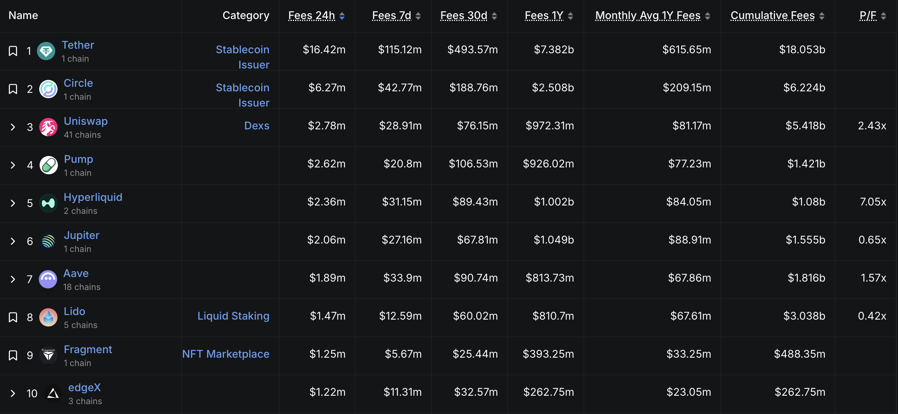Image resolution: width=898 pixels, height=414 pixels.
Task: Open the Dexs category link
Action: 257,126
